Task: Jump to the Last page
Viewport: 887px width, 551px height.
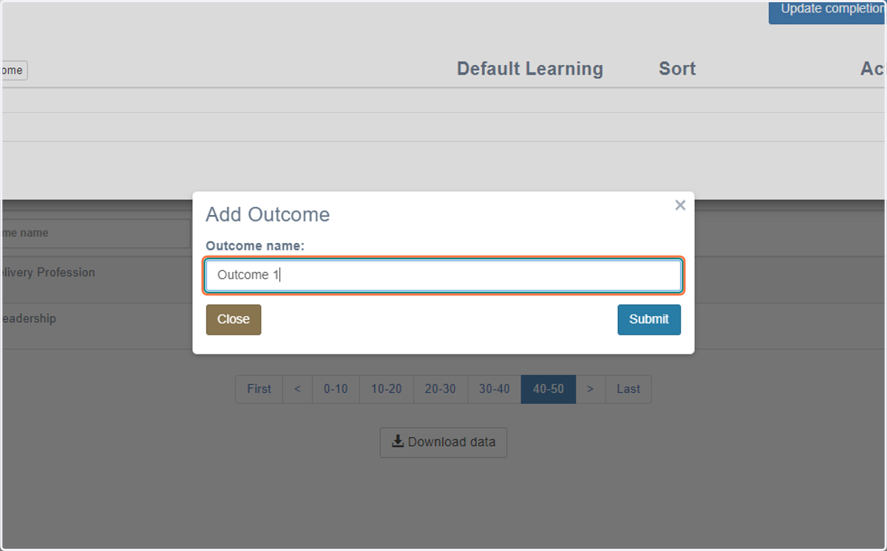Action: pyautogui.click(x=628, y=389)
